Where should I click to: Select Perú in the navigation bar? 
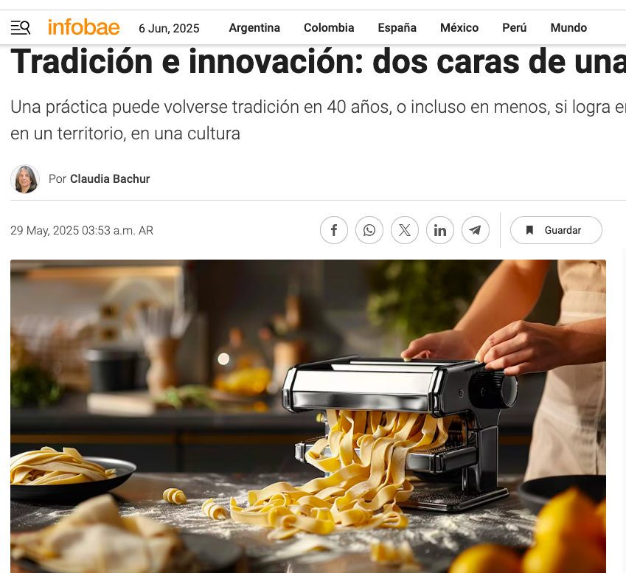(514, 27)
